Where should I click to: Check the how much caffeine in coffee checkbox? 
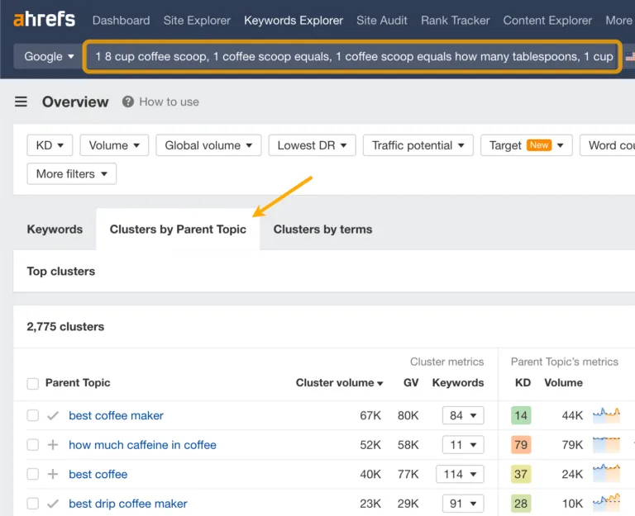point(33,445)
